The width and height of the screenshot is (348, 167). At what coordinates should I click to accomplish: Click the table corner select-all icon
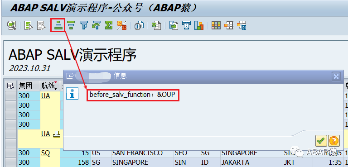(x=11, y=86)
